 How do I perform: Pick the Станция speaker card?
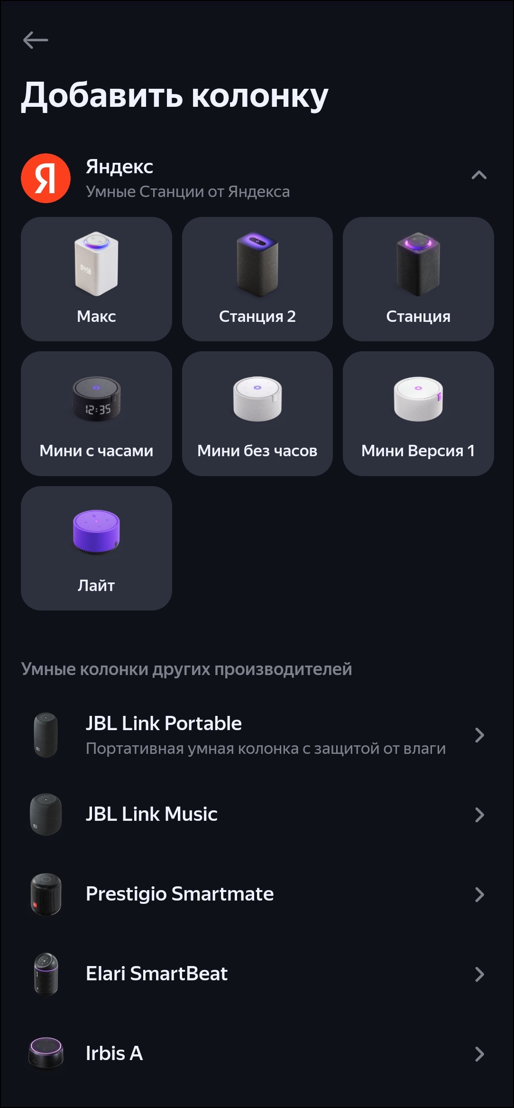click(418, 279)
